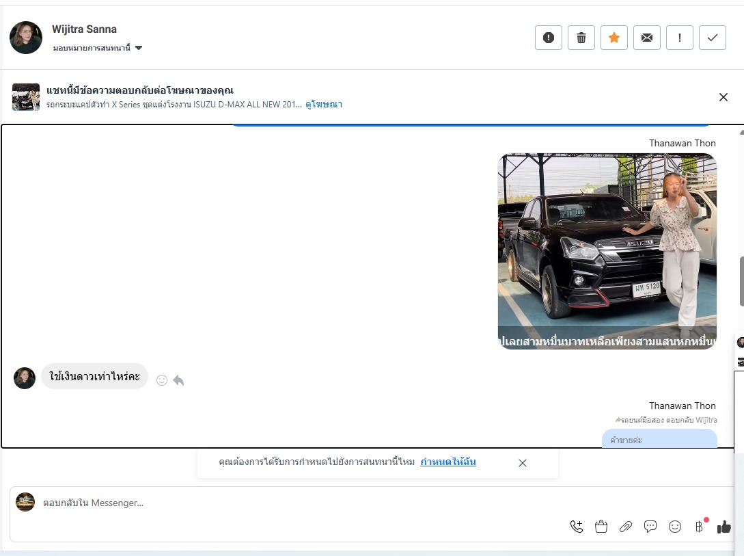This screenshot has width=744, height=556.
Task: Click 'Thanawan Thon' sender name above the video
Action: (683, 144)
